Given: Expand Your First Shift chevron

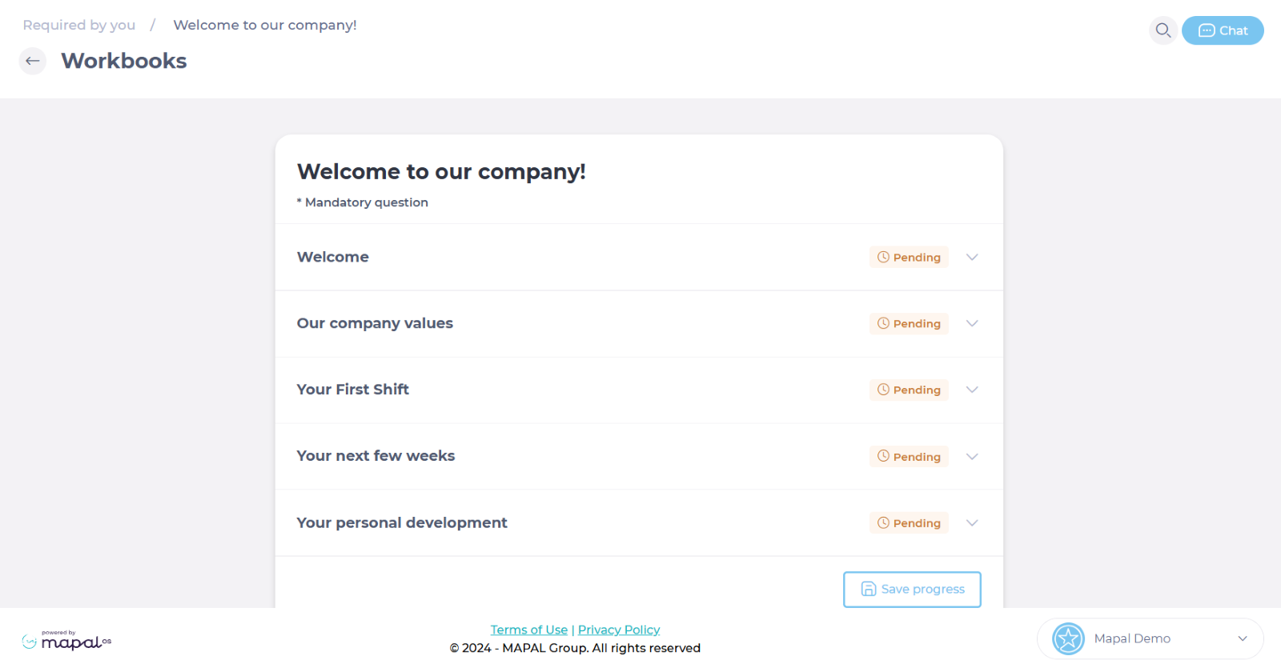Looking at the screenshot, I should coord(972,390).
